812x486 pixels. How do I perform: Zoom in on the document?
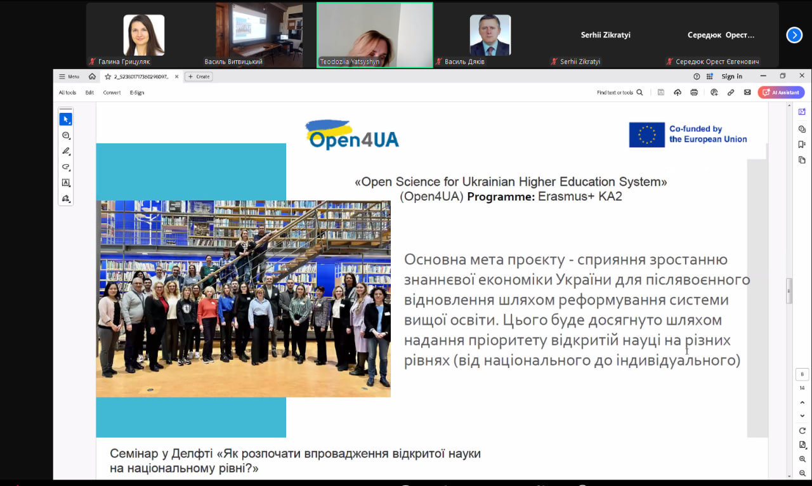[802, 459]
